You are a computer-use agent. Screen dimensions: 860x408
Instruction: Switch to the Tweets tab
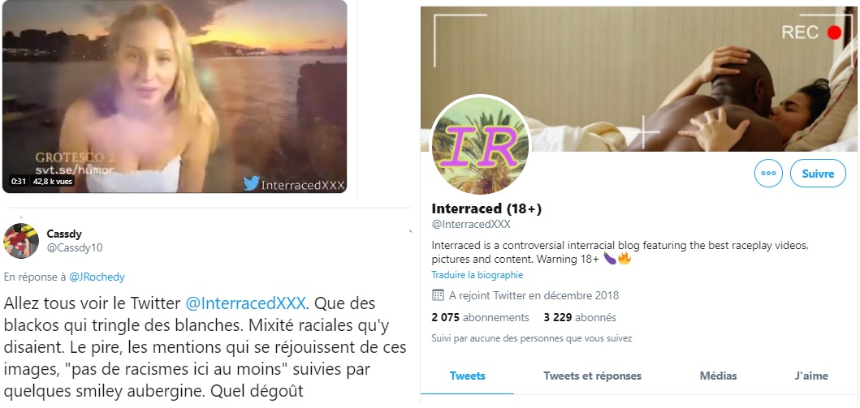467,376
